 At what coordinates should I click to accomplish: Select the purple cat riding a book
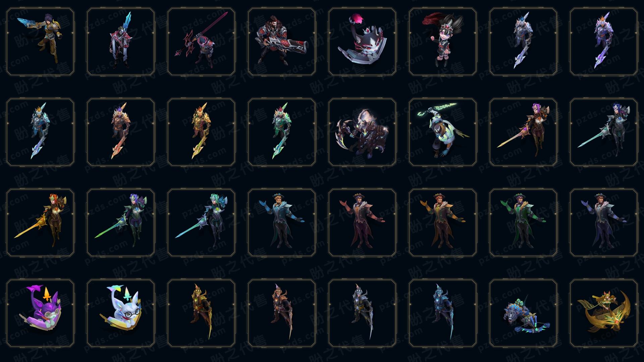click(x=40, y=313)
